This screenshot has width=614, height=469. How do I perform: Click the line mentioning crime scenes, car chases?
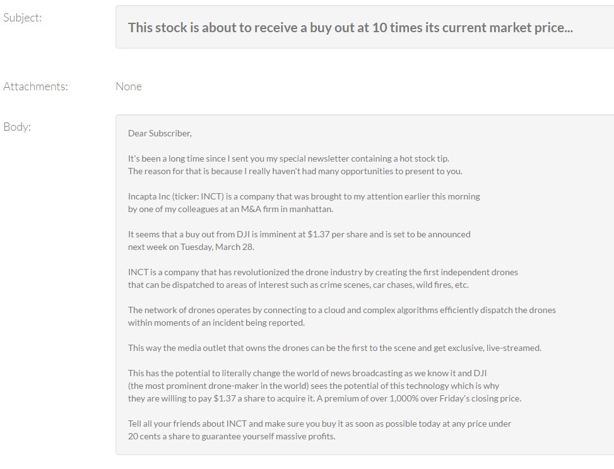[298, 285]
